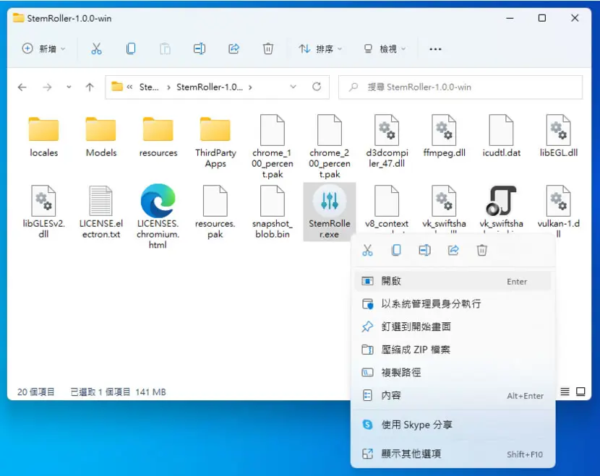The height and width of the screenshot is (476, 600).
Task: Click the Rename icon in the context menu
Action: [425, 251]
